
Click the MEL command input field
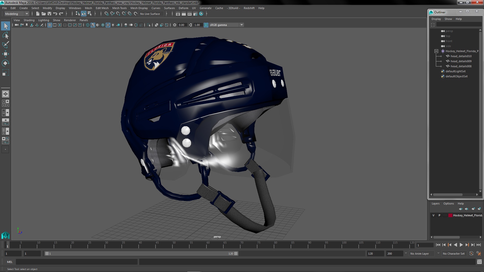pyautogui.click(x=77, y=262)
